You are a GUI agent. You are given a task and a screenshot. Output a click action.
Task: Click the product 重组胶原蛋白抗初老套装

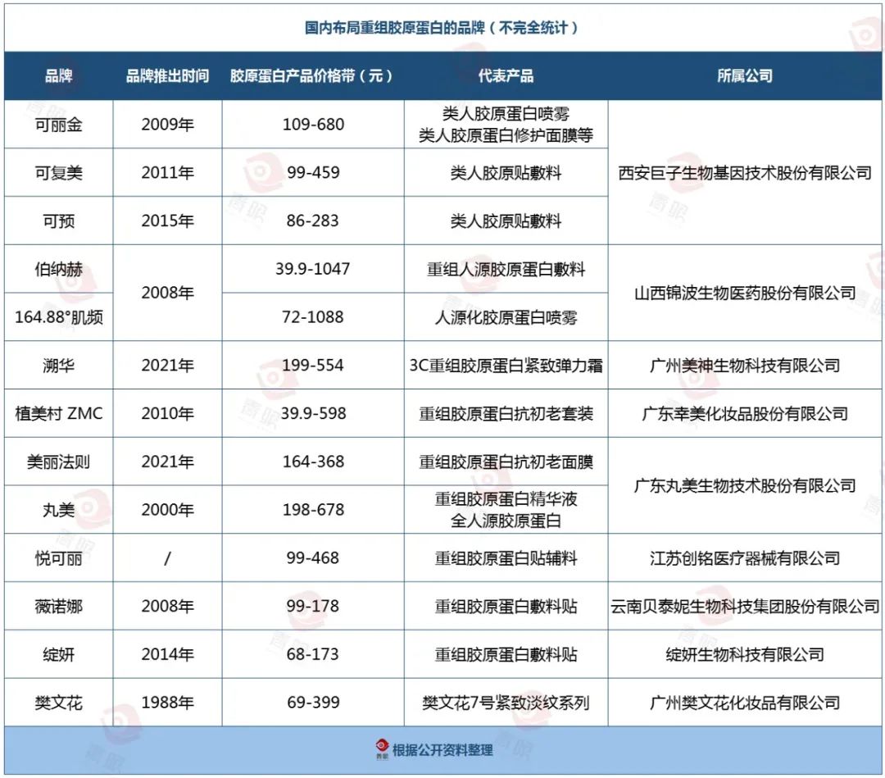[506, 414]
